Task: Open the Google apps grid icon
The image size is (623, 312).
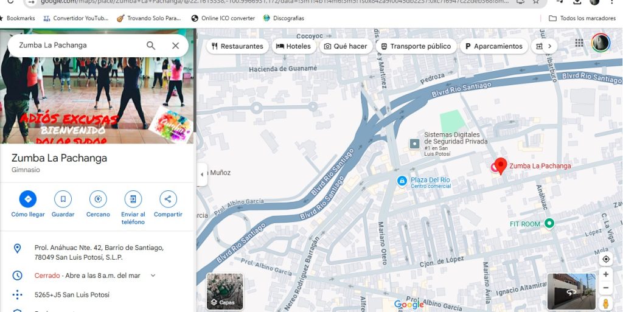Action: click(579, 43)
